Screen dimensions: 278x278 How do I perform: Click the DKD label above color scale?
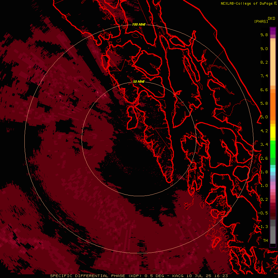click(271, 19)
